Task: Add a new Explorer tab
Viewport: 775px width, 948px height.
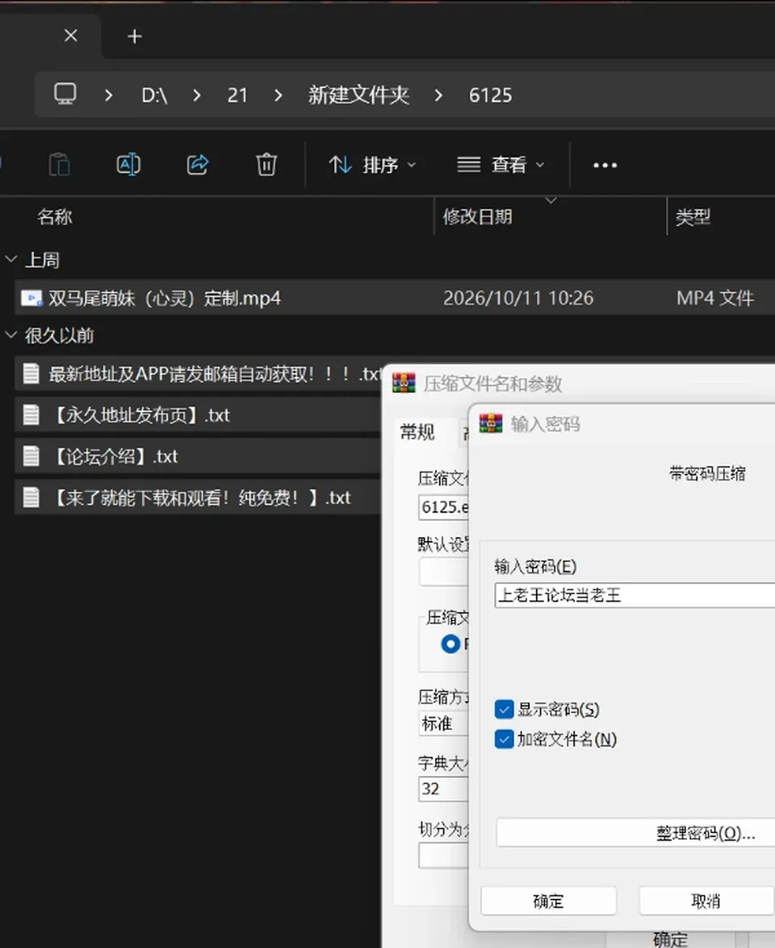Action: (135, 37)
